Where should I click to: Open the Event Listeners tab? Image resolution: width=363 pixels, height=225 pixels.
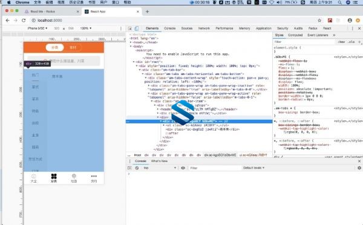click(318, 35)
